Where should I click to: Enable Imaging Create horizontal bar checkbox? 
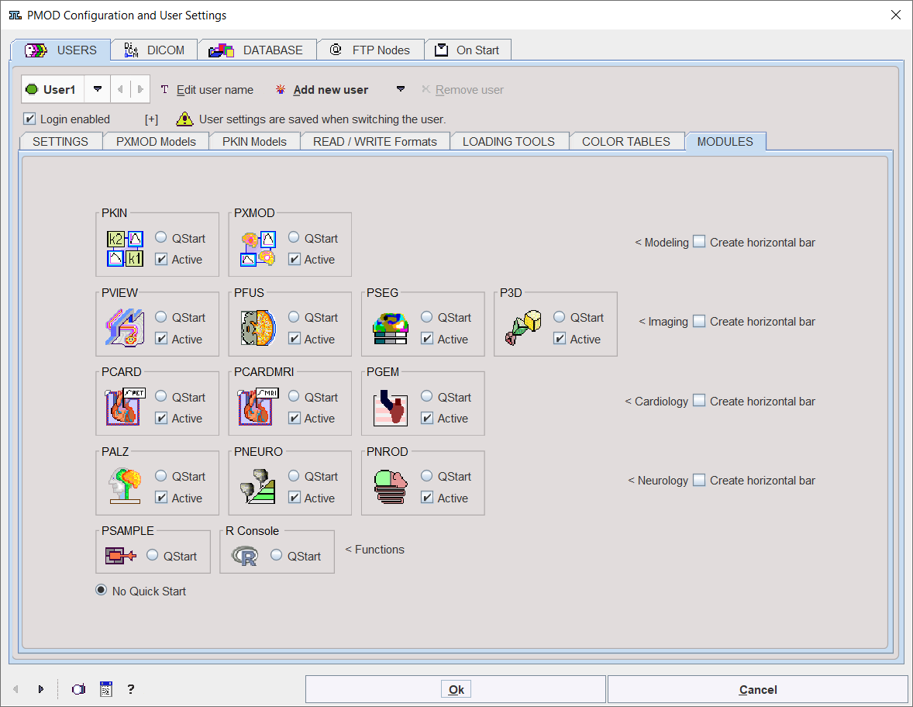pos(699,321)
